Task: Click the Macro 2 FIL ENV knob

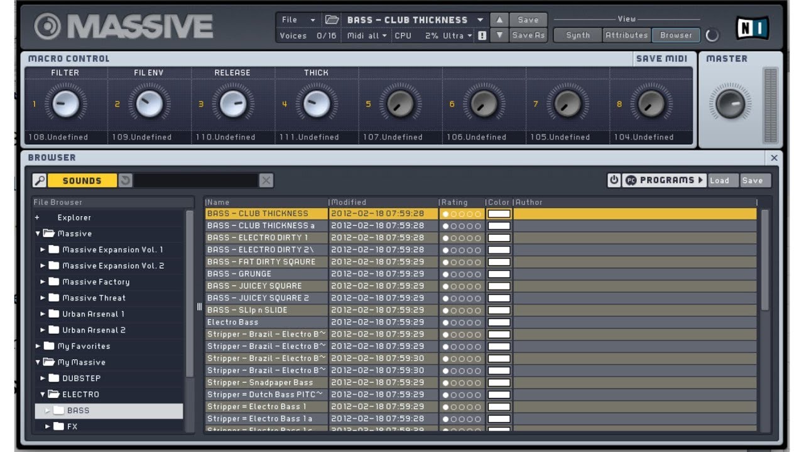Action: point(149,104)
